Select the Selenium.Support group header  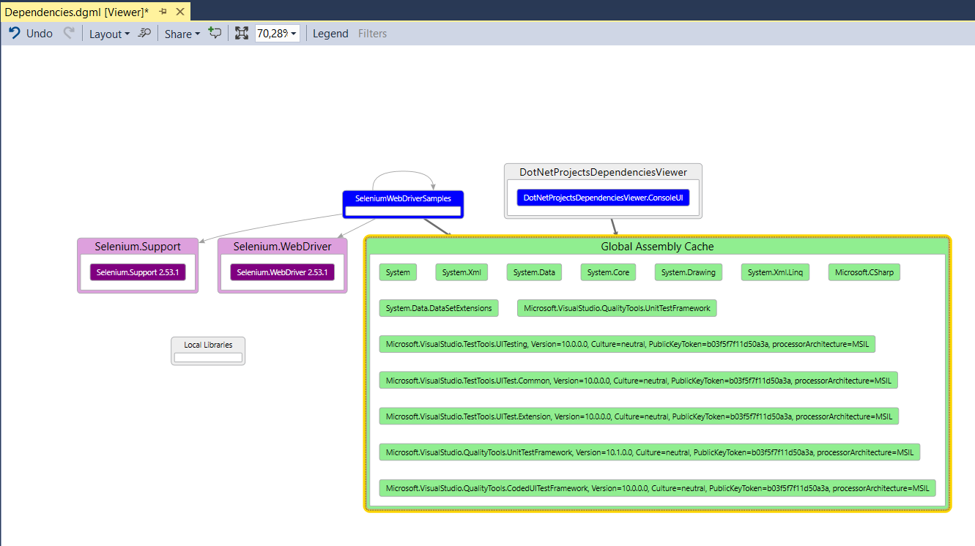[138, 246]
